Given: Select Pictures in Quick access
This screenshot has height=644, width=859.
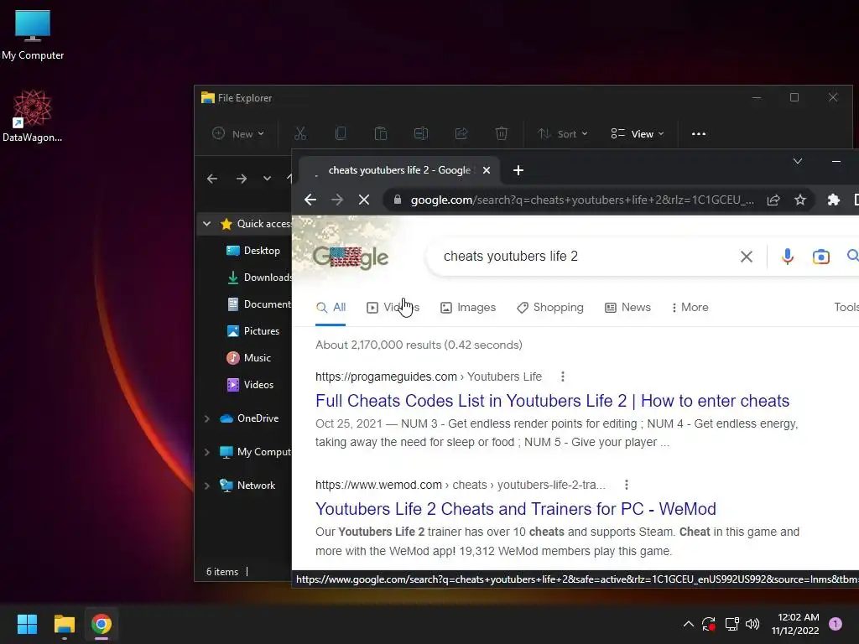Looking at the screenshot, I should pos(252,330).
